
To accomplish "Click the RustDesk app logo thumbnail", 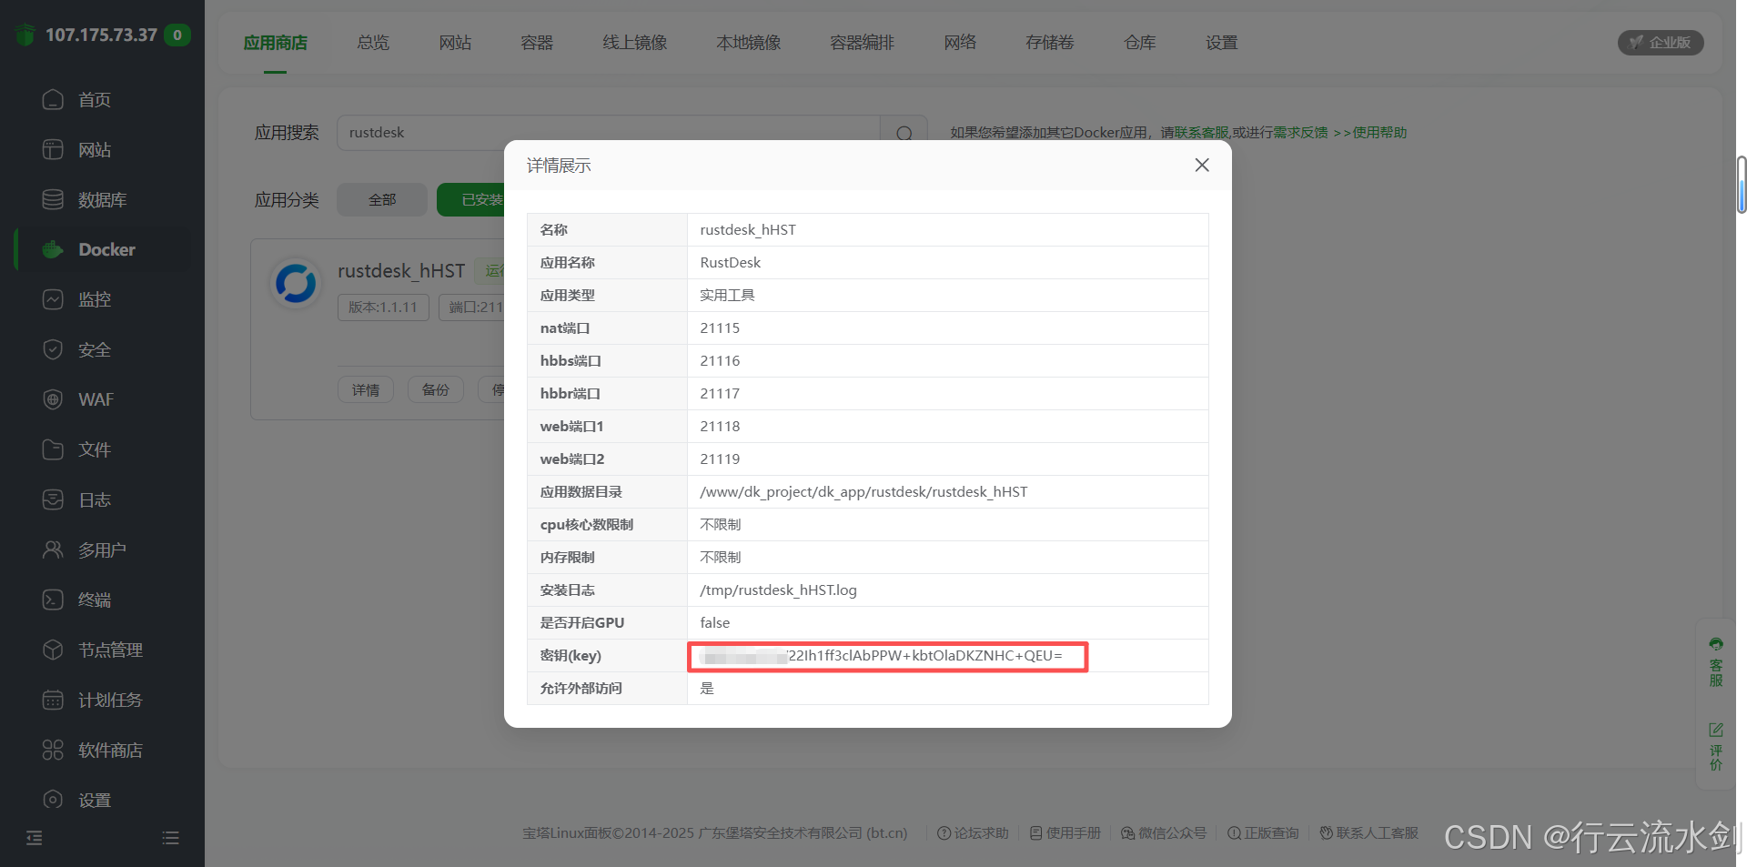I will point(296,284).
